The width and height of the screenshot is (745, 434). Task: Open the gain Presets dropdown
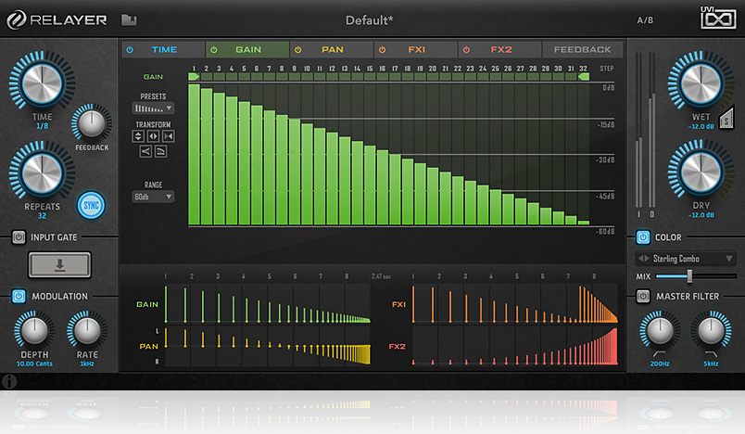pos(153,108)
